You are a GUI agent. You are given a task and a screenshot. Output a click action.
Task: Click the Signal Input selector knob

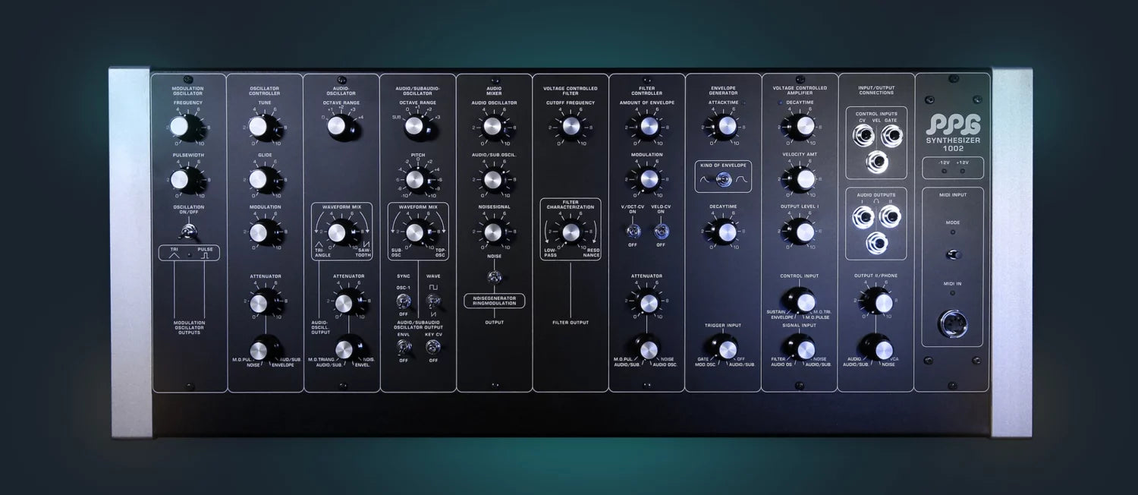801,348
